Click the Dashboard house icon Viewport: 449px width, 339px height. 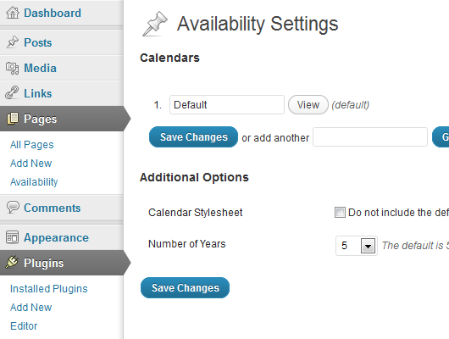point(13,13)
